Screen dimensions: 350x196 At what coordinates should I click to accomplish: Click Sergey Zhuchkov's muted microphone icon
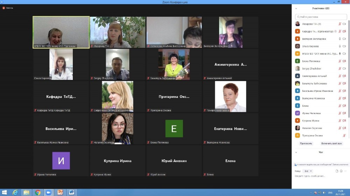(x=339, y=68)
